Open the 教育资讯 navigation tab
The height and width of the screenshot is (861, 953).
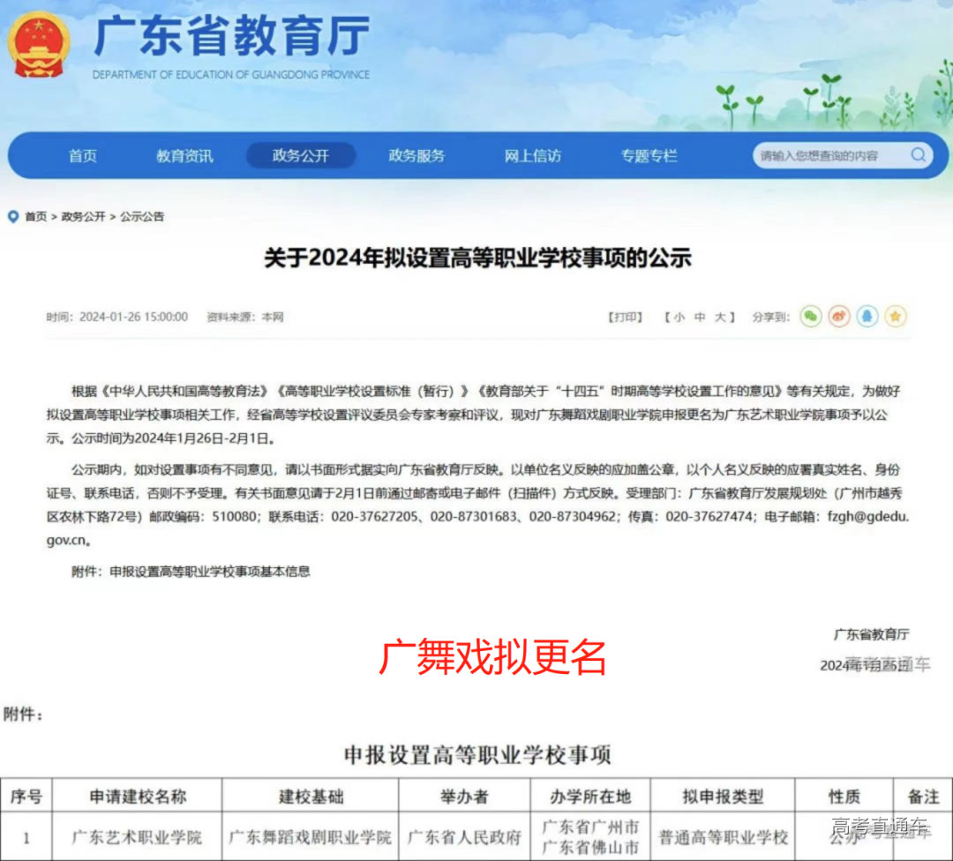coord(184,156)
